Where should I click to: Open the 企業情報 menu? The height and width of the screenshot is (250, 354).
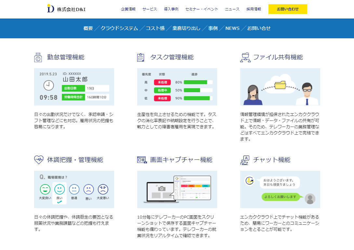click(128, 9)
